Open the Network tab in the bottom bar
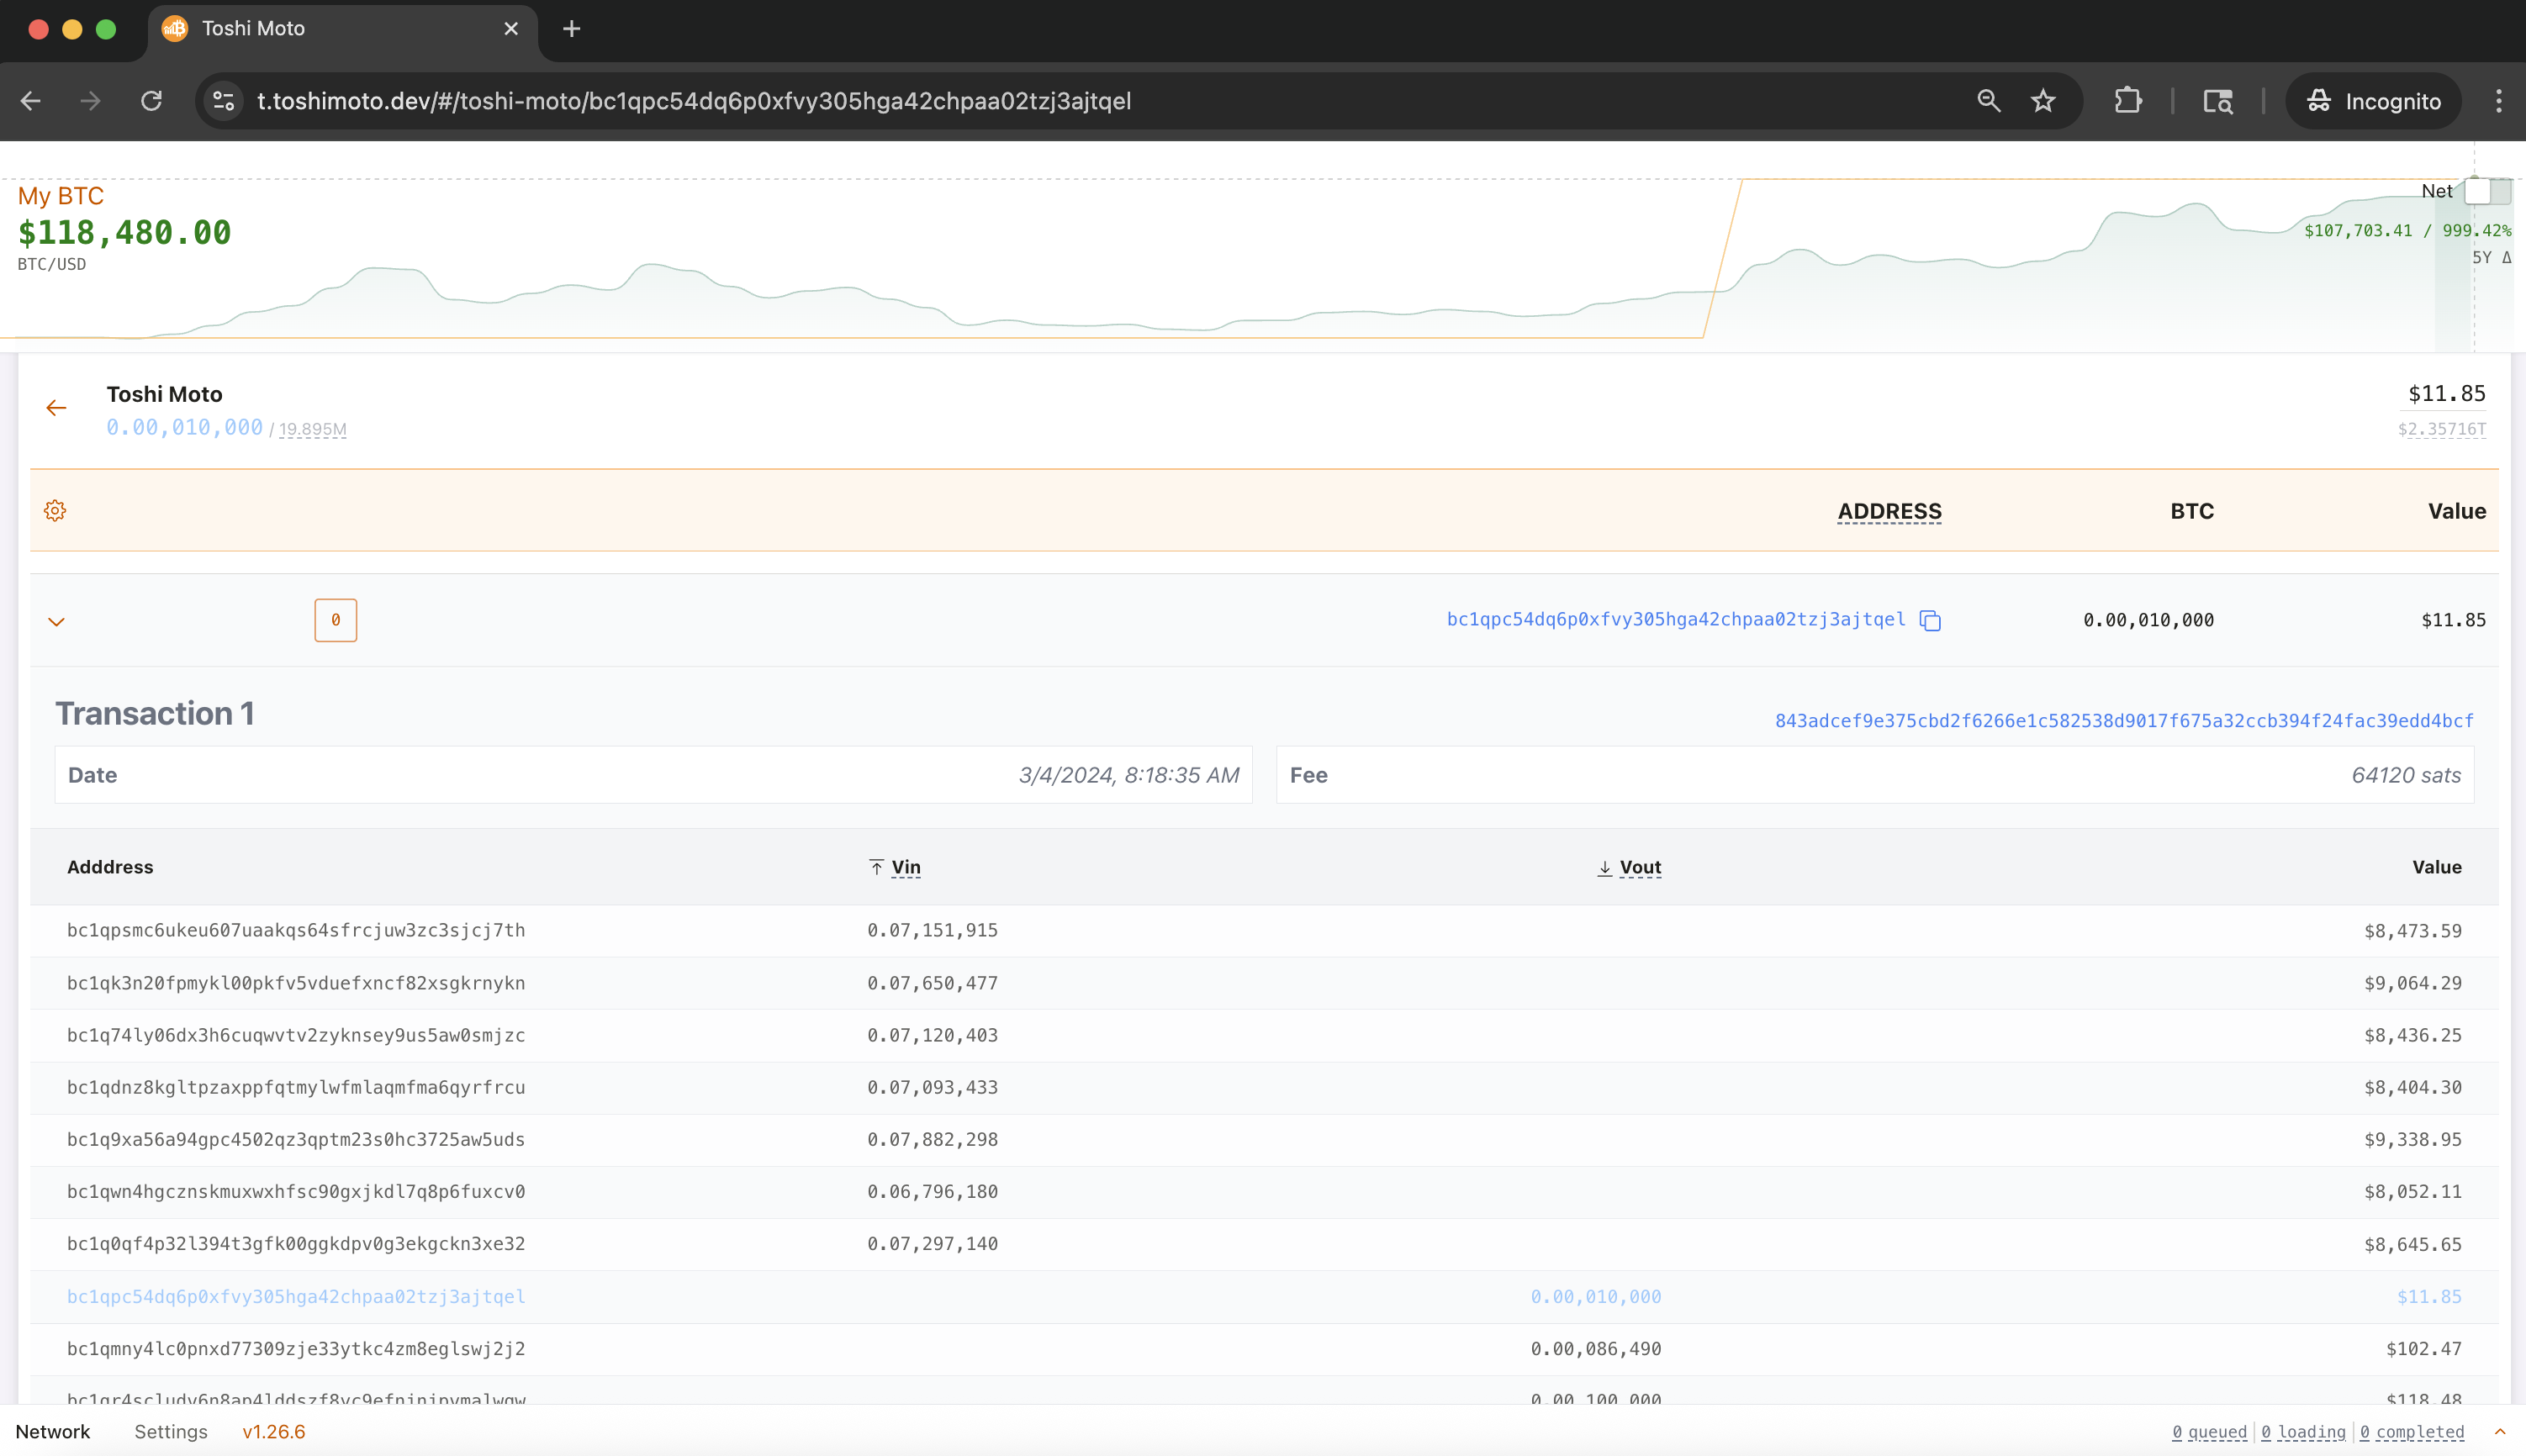 53,1432
